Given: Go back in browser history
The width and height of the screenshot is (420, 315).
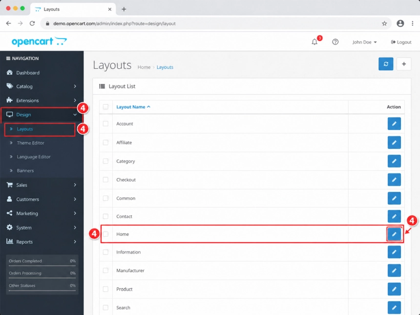Looking at the screenshot, I should tap(9, 23).
